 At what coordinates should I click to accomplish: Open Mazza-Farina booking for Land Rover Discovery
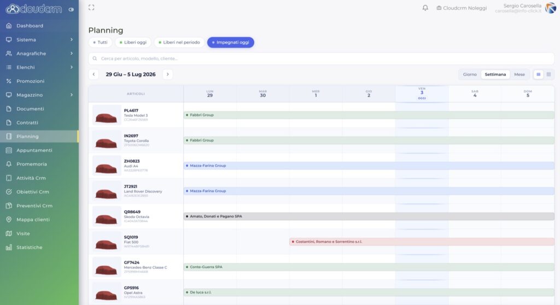(x=369, y=191)
